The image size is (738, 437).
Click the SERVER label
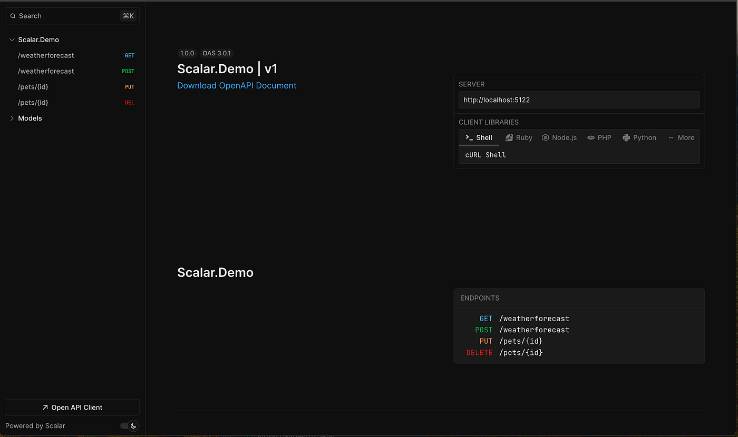tap(472, 84)
